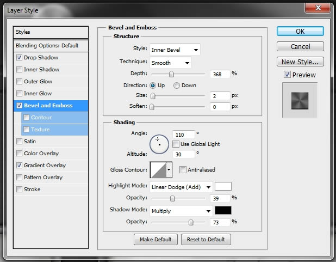Open Blending Options: Default entry
The height and width of the screenshot is (262, 336).
tap(51, 46)
